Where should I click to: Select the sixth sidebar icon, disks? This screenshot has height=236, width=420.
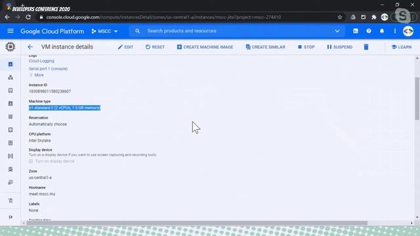[10, 130]
